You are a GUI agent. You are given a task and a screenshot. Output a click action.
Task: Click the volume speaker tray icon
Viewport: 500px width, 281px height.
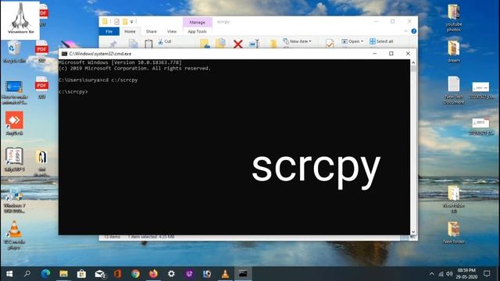(x=450, y=274)
